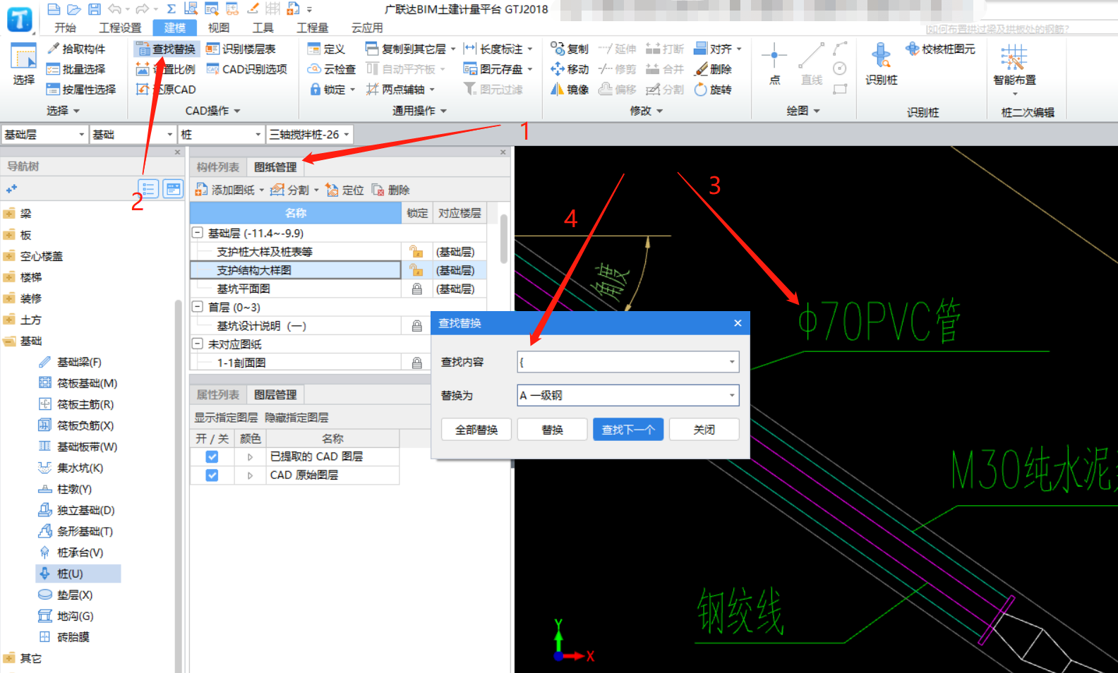Open 按属性选择 select-by-attribute
1118x673 pixels.
click(81, 90)
